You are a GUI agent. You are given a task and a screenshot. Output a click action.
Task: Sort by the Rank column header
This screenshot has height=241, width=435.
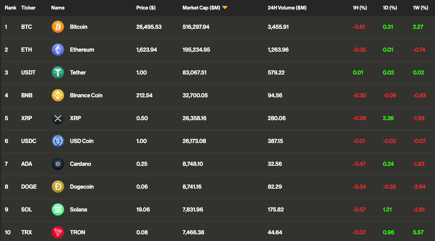(11, 8)
